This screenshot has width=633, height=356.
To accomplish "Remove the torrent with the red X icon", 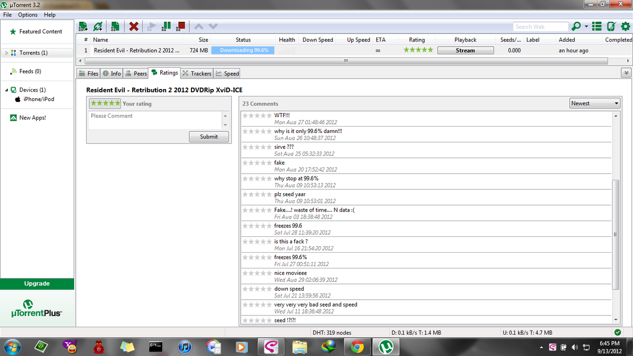I will [x=134, y=26].
